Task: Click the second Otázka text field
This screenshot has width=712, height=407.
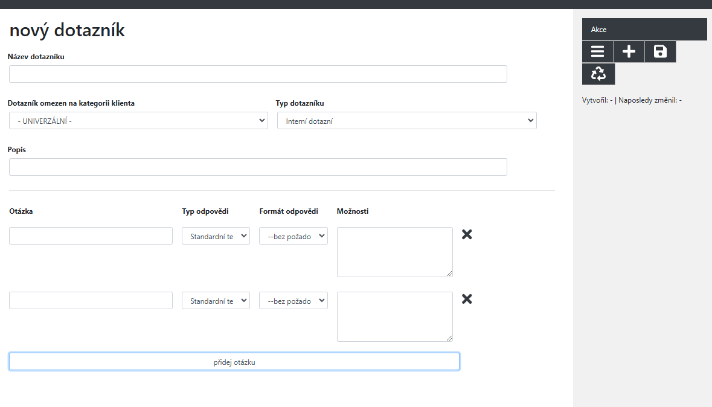Action: (x=91, y=301)
